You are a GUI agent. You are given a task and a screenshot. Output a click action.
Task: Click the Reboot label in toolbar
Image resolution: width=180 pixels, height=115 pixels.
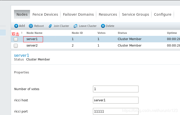[x=39, y=26]
